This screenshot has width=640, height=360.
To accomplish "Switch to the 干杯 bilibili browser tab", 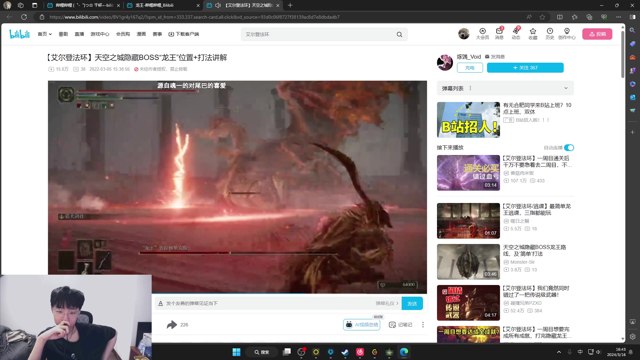I will click(83, 5).
